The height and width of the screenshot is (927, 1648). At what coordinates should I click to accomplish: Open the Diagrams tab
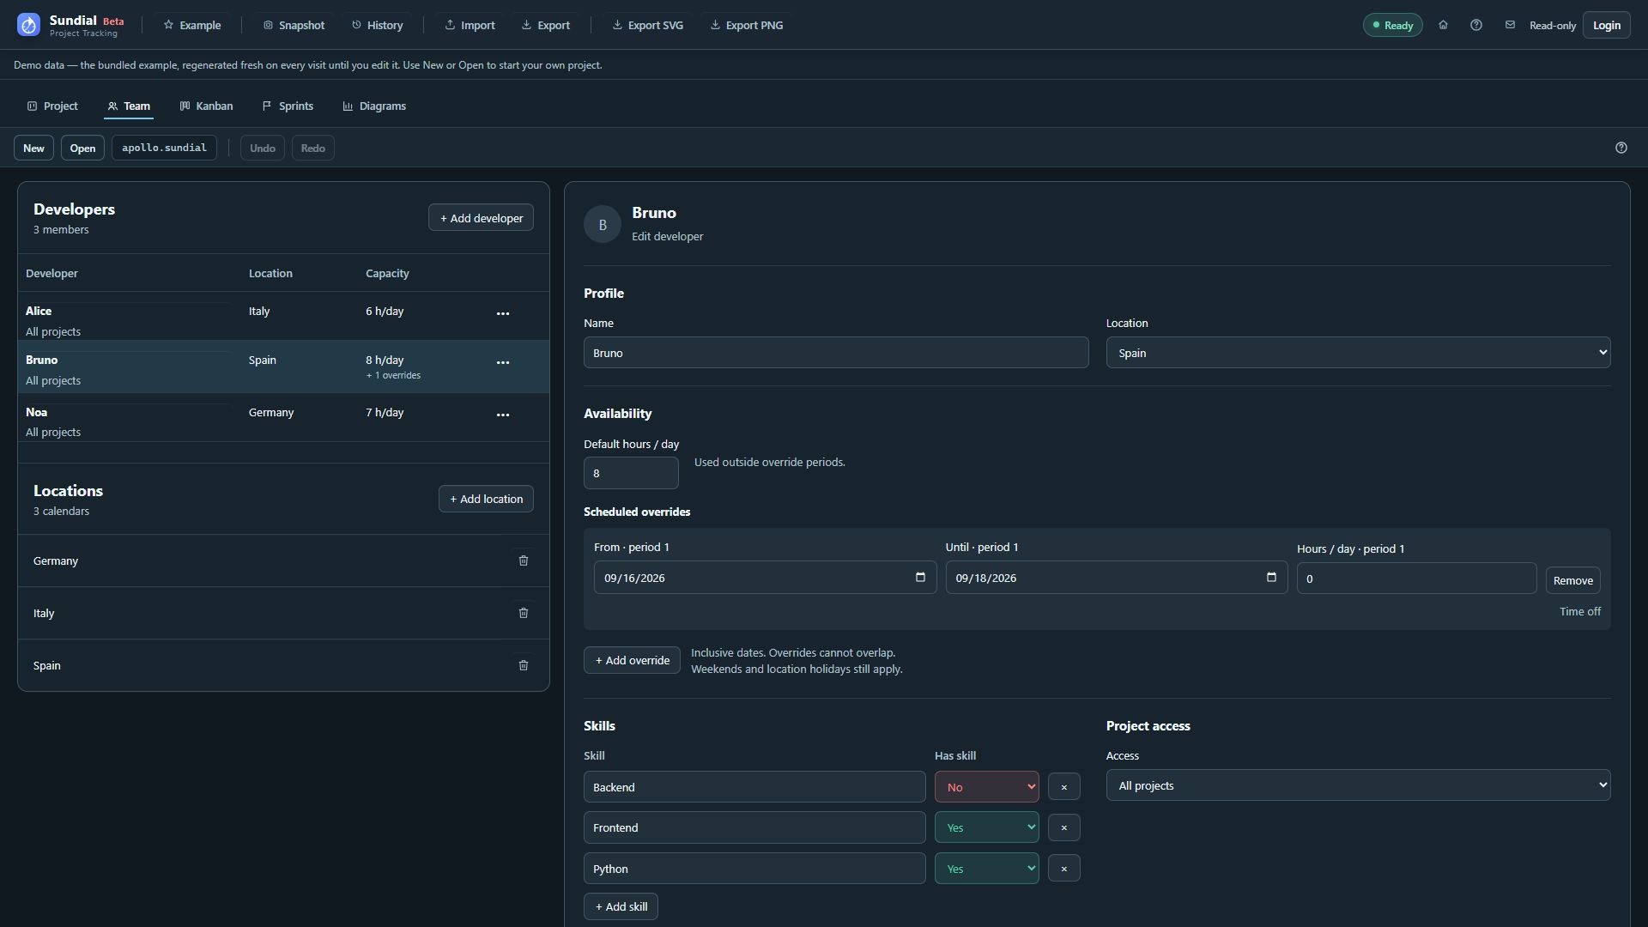tap(374, 106)
